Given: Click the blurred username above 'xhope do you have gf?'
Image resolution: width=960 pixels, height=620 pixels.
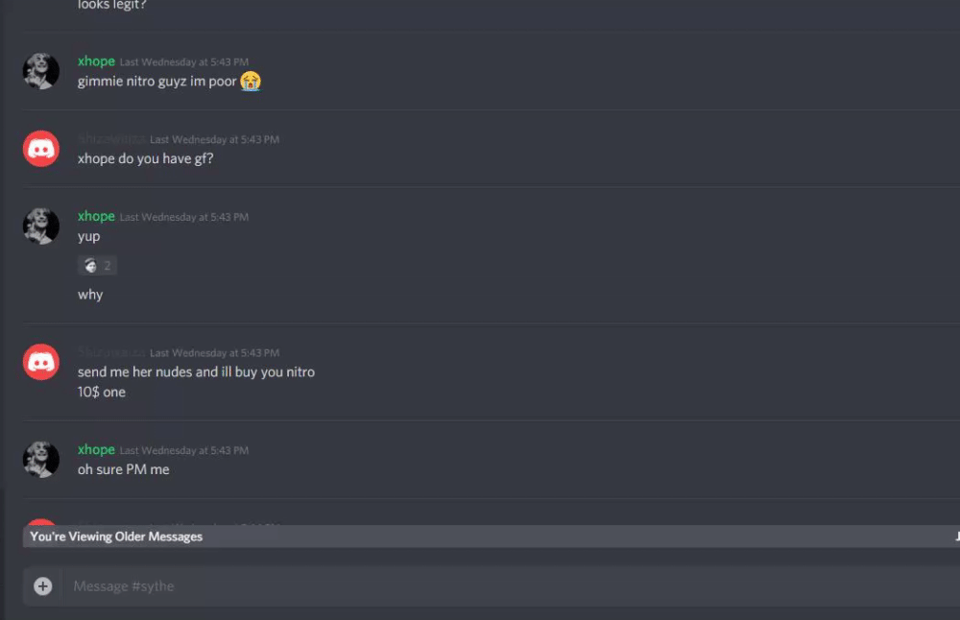Looking at the screenshot, I should 111,139.
